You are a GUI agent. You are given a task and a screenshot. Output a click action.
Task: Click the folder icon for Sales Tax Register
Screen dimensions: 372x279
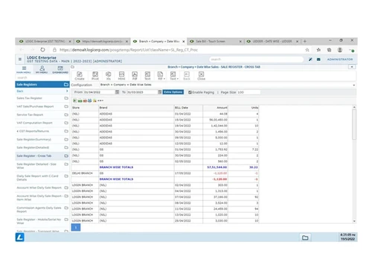pos(66,98)
